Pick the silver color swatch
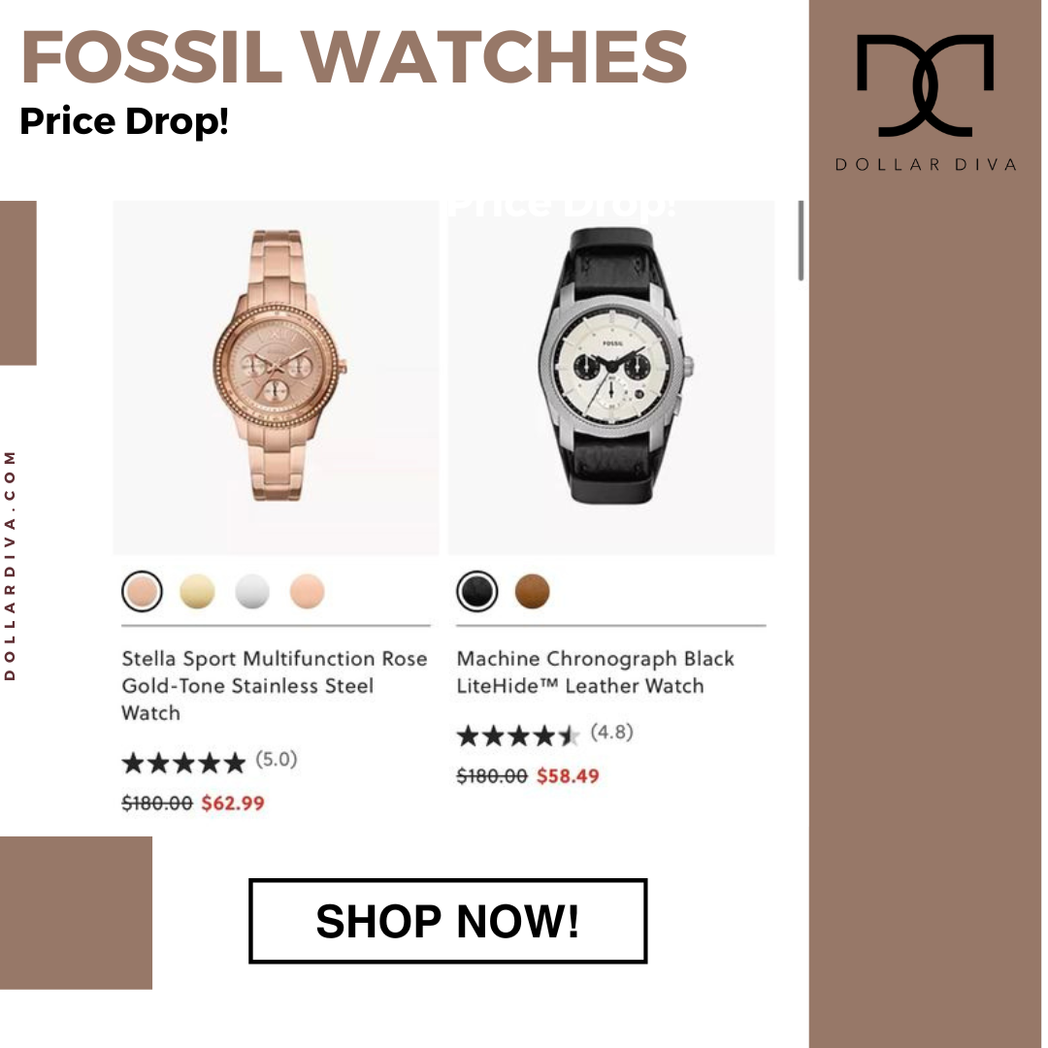This screenshot has height=1048, width=1048. click(x=252, y=592)
